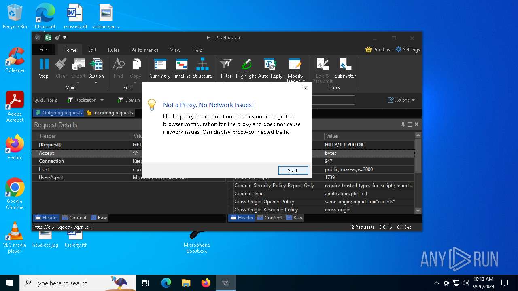This screenshot has height=291, width=518.
Task: Click the Copy icon in Edit group
Action: pos(136,64)
